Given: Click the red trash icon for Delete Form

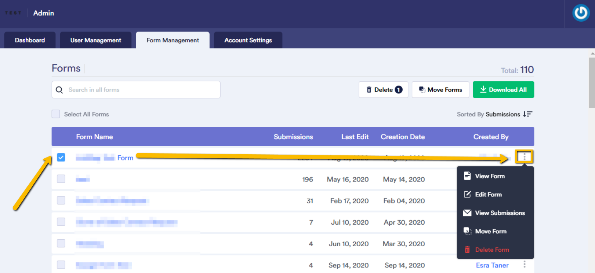Looking at the screenshot, I should [x=467, y=250].
